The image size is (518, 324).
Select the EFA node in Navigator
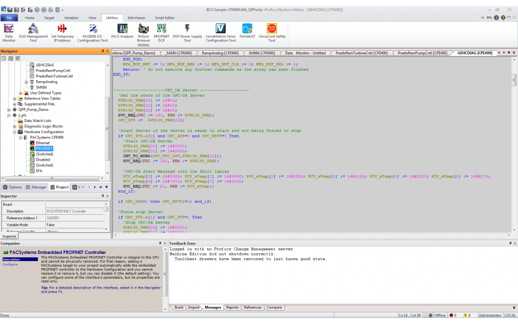pyautogui.click(x=39, y=171)
